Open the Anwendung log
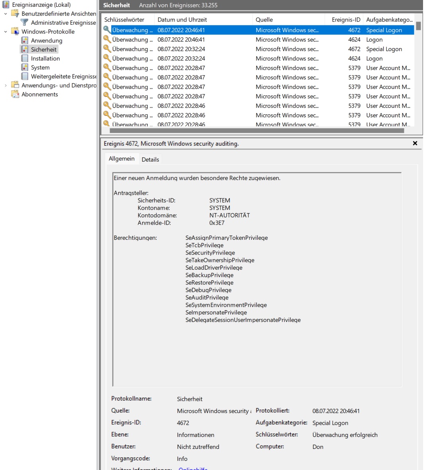This screenshot has width=435, height=470. [x=47, y=41]
